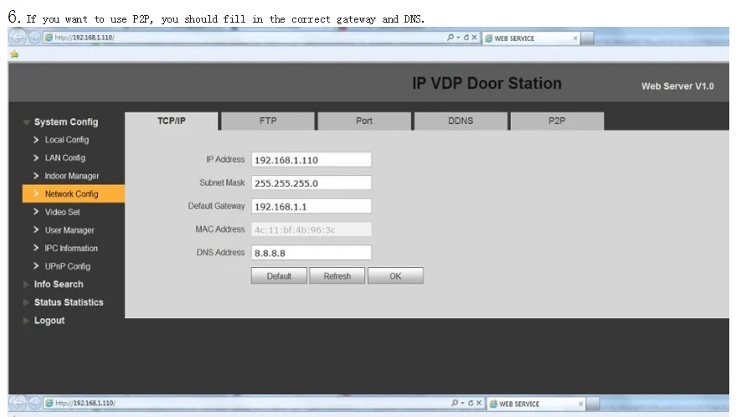The image size is (736, 417).
Task: Click the favorites star icon
Action: coord(14,54)
